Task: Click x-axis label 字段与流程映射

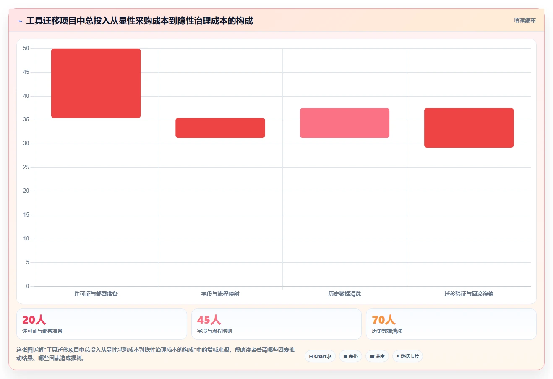Action: (x=220, y=294)
